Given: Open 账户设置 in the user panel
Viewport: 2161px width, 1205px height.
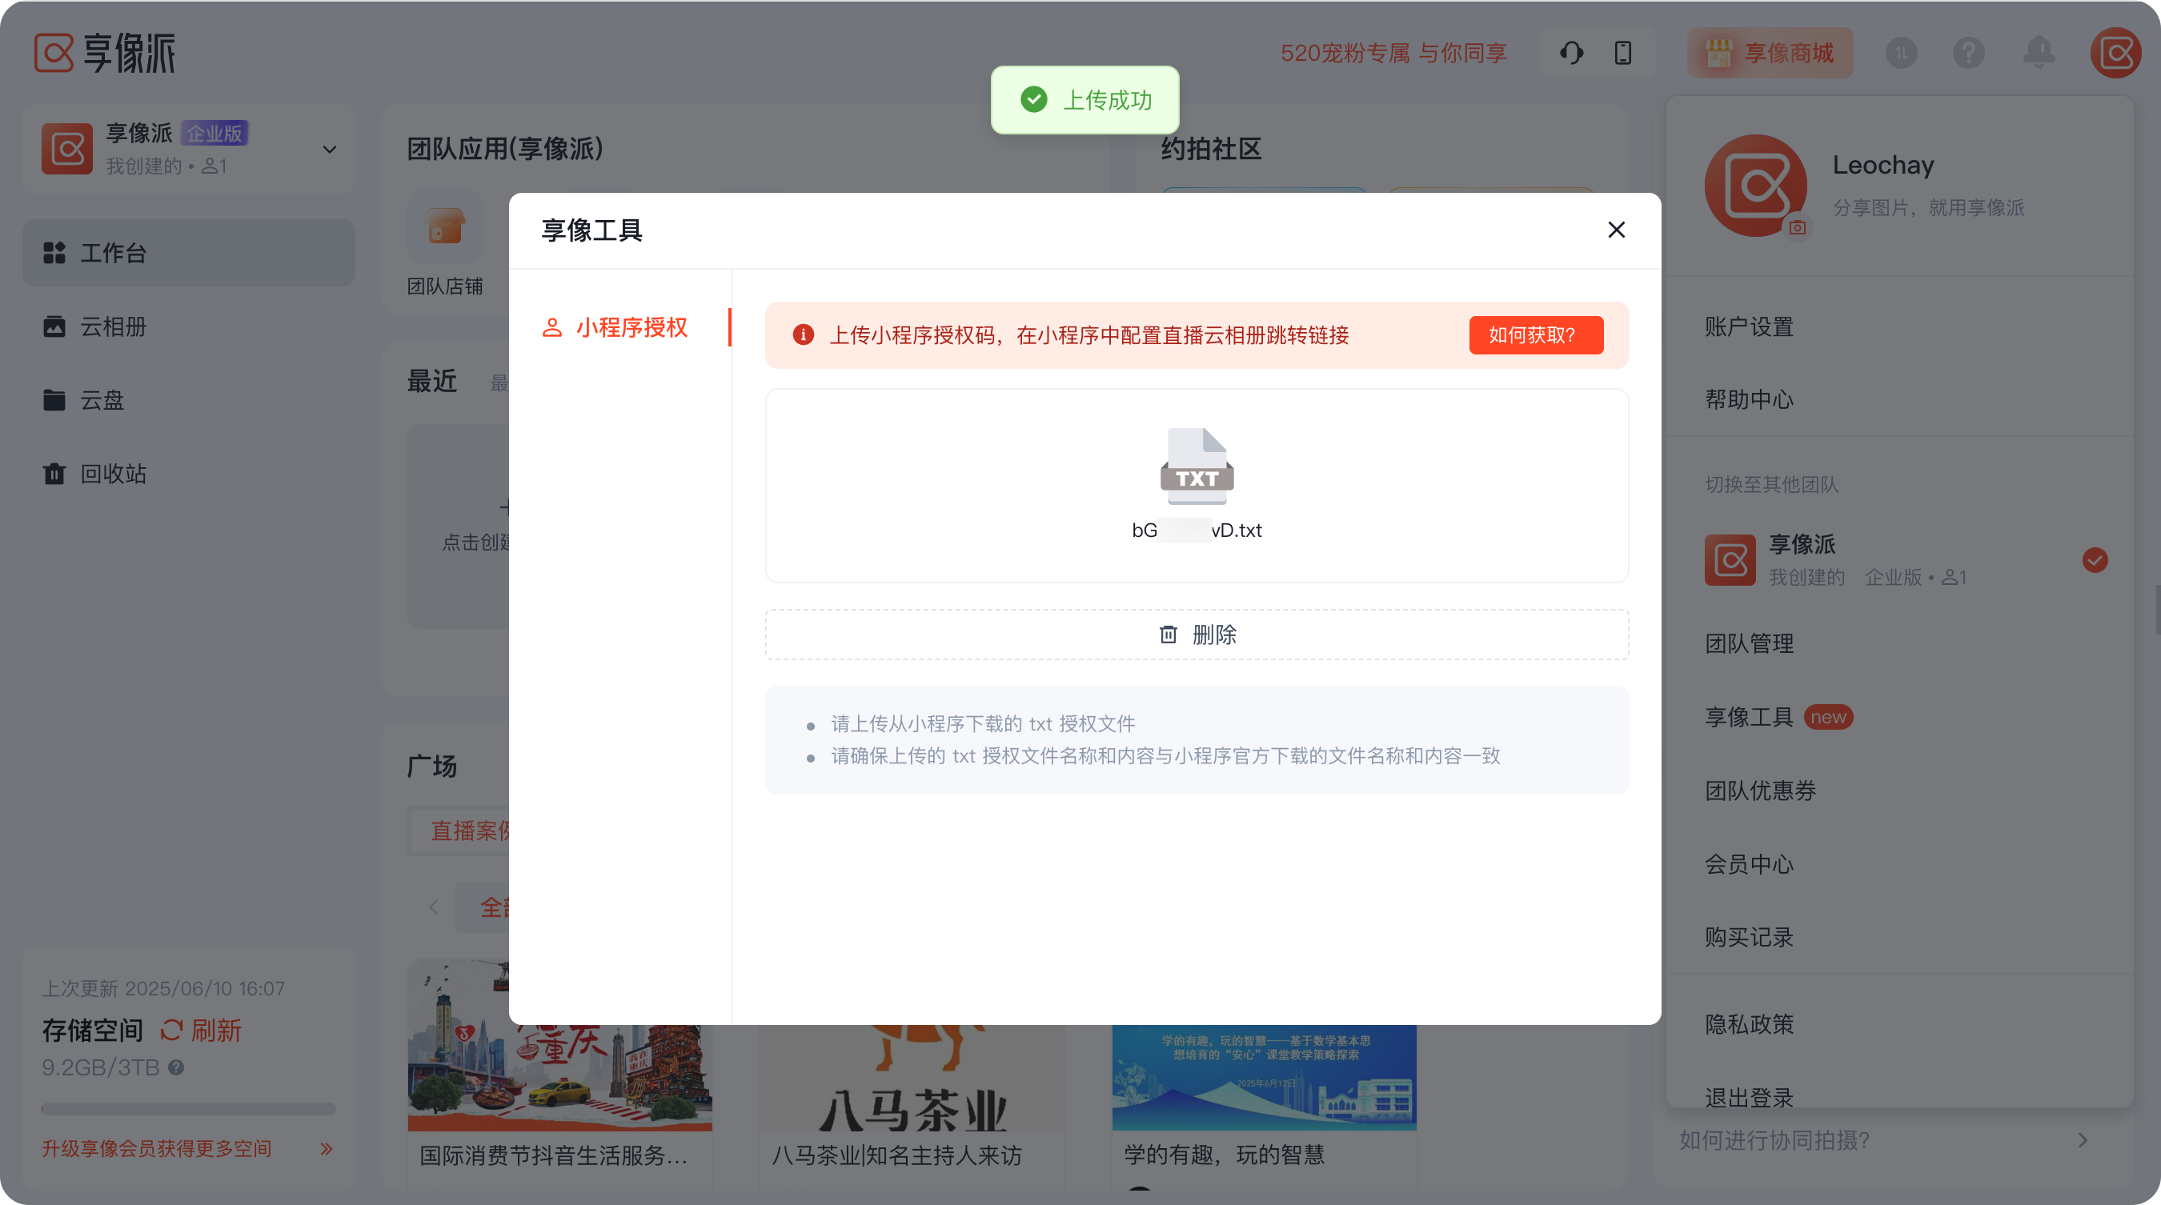Looking at the screenshot, I should tap(1748, 326).
